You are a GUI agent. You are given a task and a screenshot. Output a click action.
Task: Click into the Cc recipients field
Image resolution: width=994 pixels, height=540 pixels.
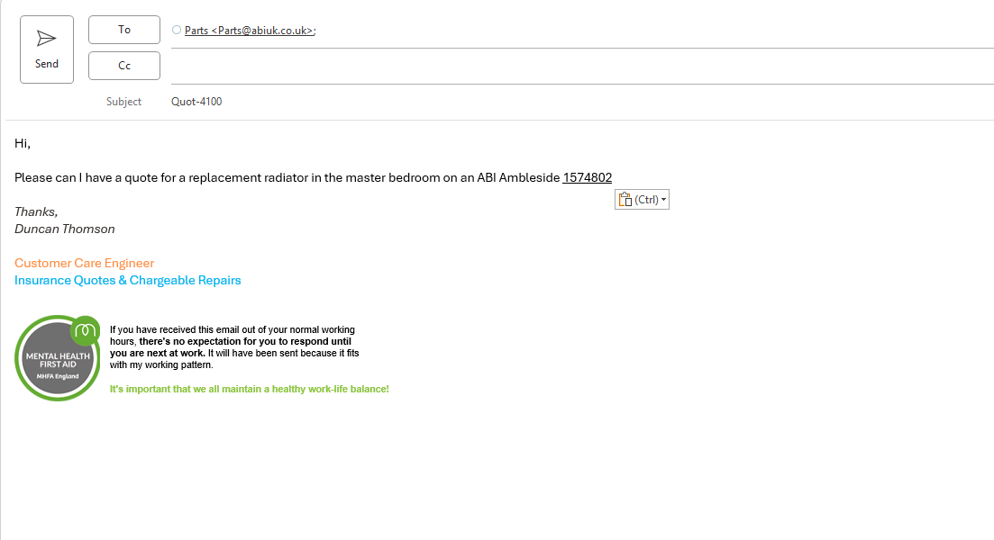[582, 66]
